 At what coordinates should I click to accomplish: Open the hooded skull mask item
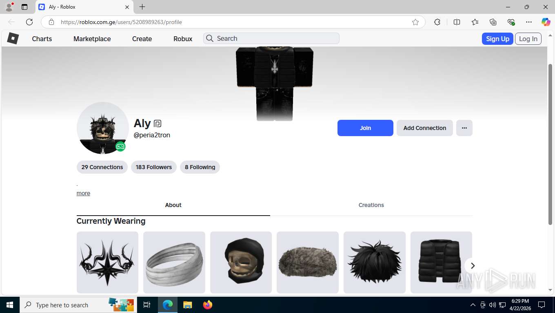[241, 262]
